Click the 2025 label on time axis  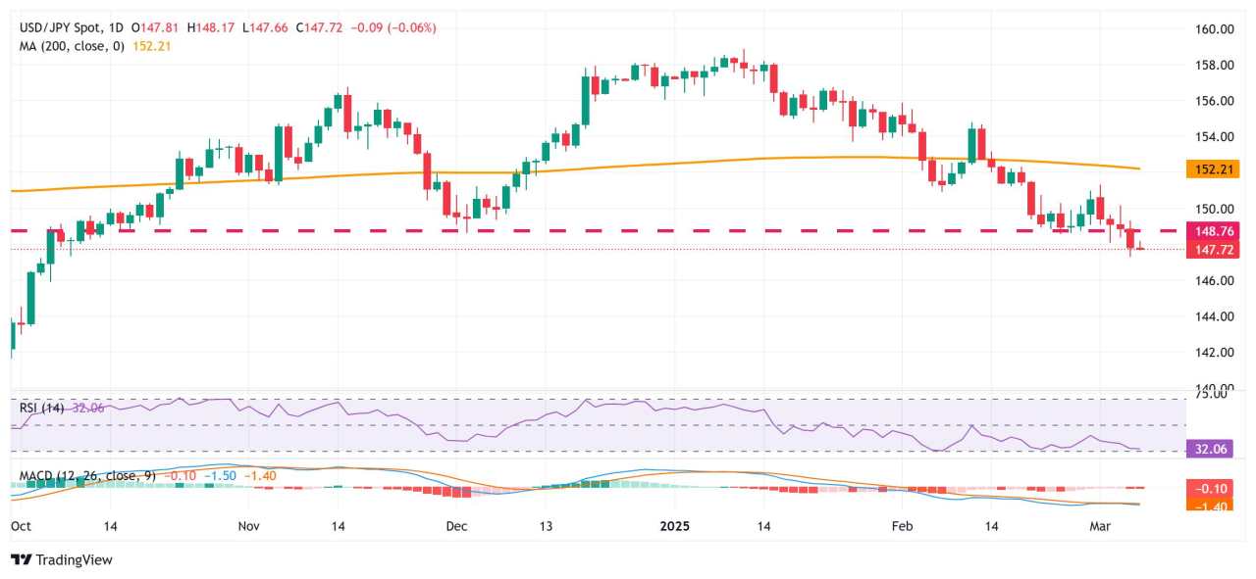(x=674, y=526)
